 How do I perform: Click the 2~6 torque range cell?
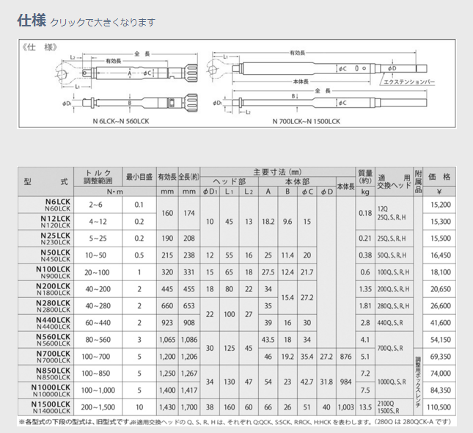tap(98, 205)
